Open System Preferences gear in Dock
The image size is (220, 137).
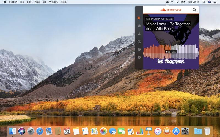tap(185, 131)
